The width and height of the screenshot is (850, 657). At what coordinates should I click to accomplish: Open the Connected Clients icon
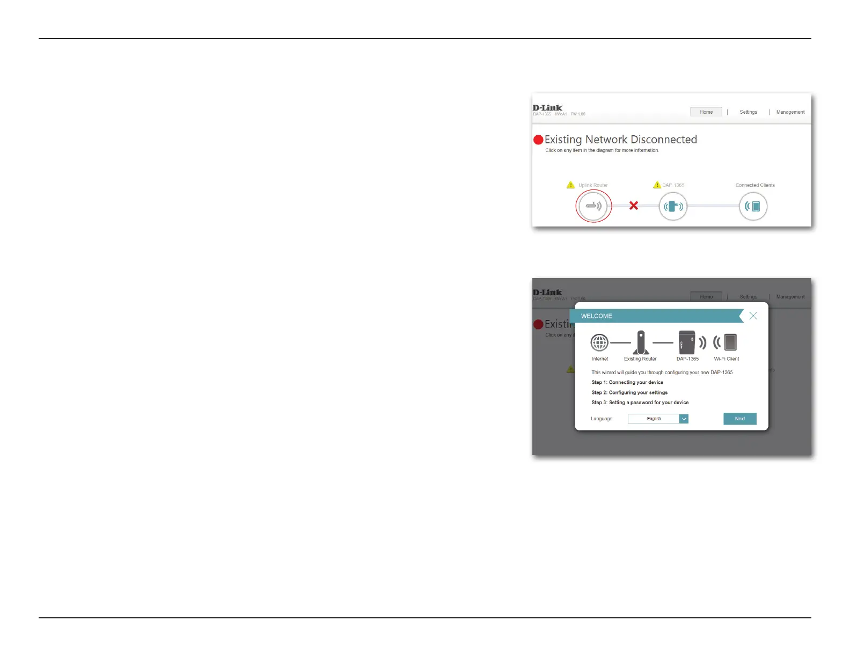753,206
